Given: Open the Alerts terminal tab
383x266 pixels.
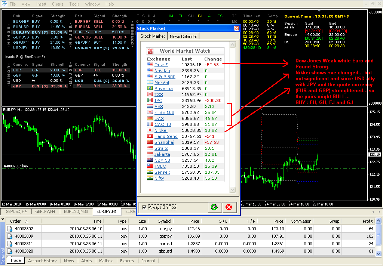Looking at the screenshot, I should pos(86,261).
